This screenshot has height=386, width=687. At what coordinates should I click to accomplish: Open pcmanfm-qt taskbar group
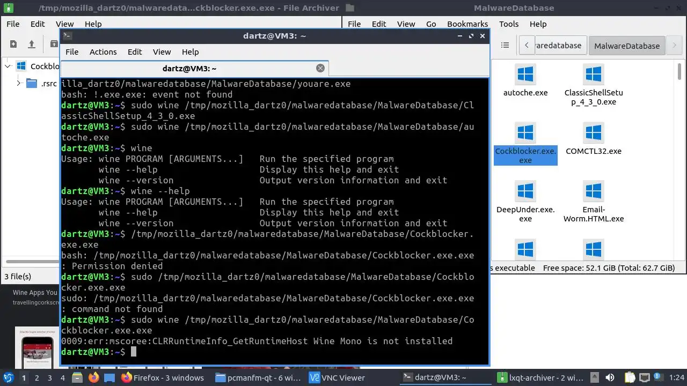[258, 378]
